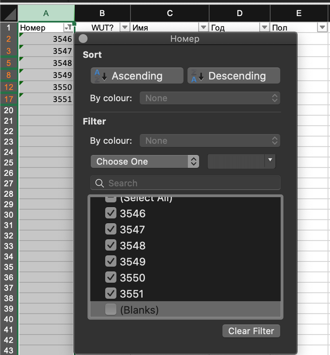The height and width of the screenshot is (355, 330).
Task: Open the Filter By colour dropdown
Action: [x=210, y=141]
